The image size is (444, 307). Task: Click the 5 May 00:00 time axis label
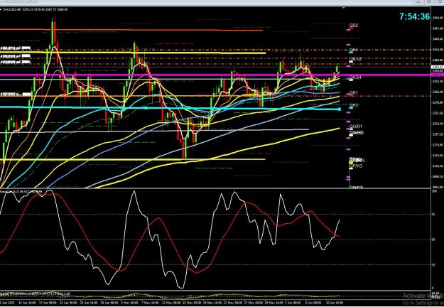point(130,303)
